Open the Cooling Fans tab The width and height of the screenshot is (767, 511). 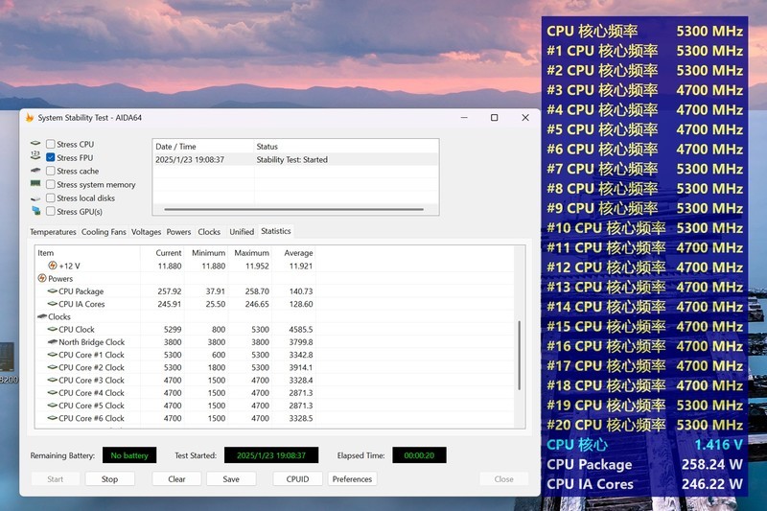[104, 232]
